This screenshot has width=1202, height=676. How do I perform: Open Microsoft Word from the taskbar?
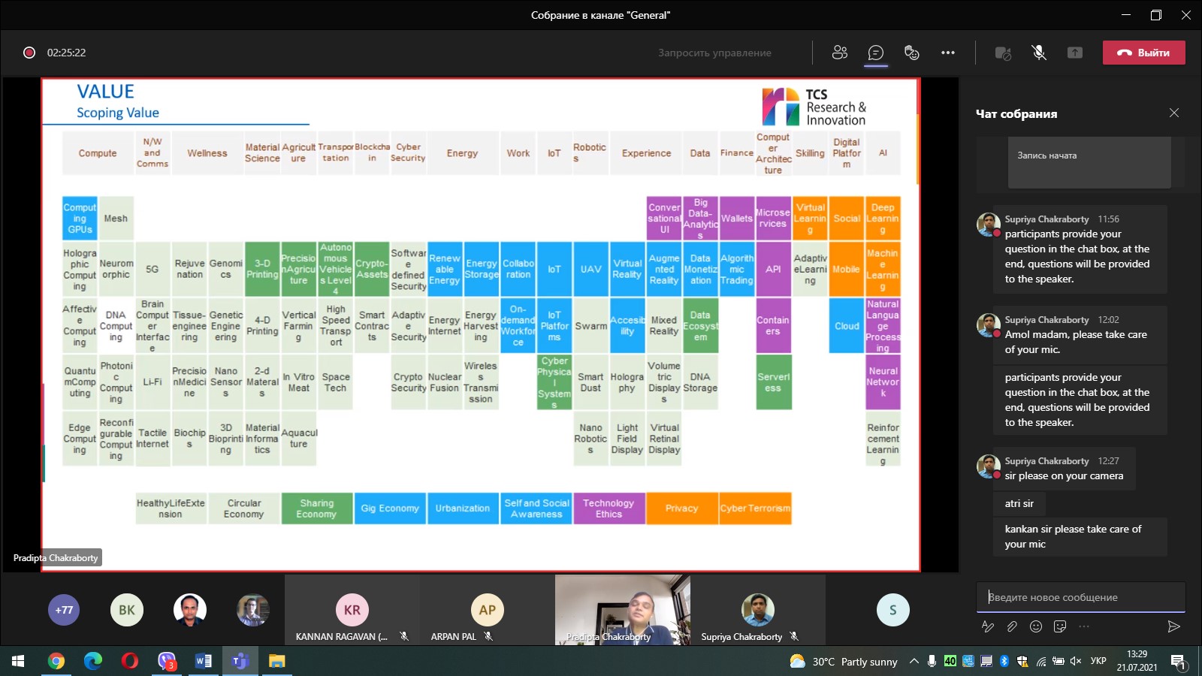click(204, 661)
